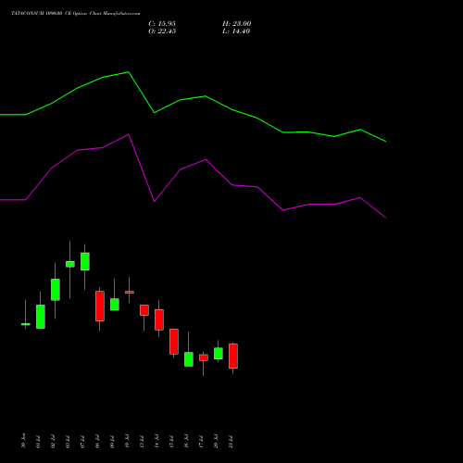Click the 03 Jul date label
Viewport: 463px width, 463px height.
pos(68,442)
